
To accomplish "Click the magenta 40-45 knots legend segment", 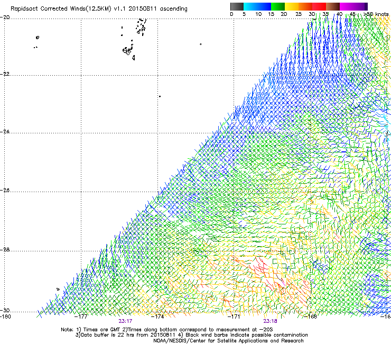I will coord(347,6).
